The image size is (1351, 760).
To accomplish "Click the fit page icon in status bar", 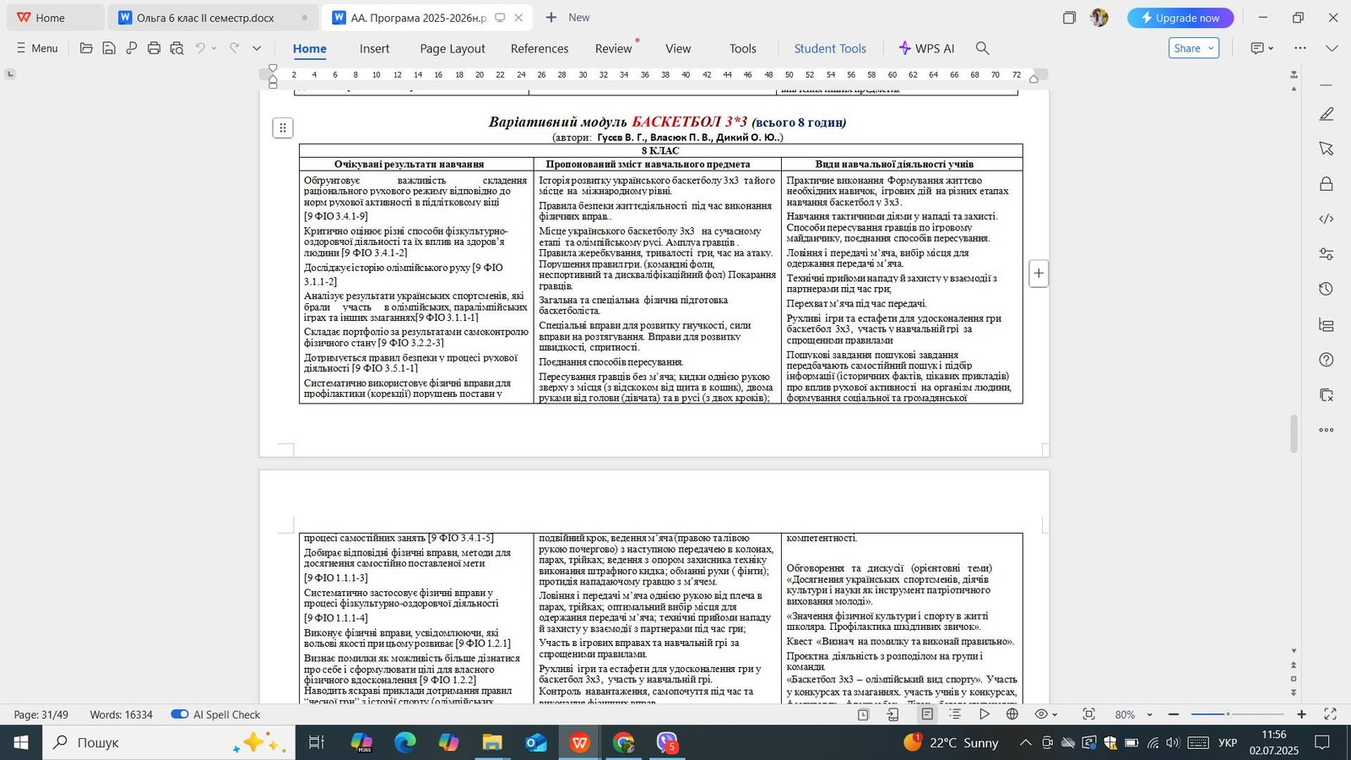I will coord(1089,714).
